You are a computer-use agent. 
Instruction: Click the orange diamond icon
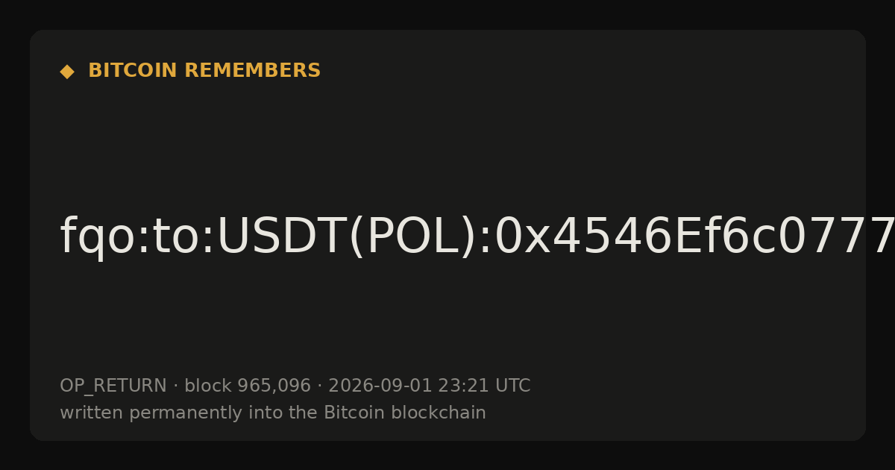pos(67,72)
